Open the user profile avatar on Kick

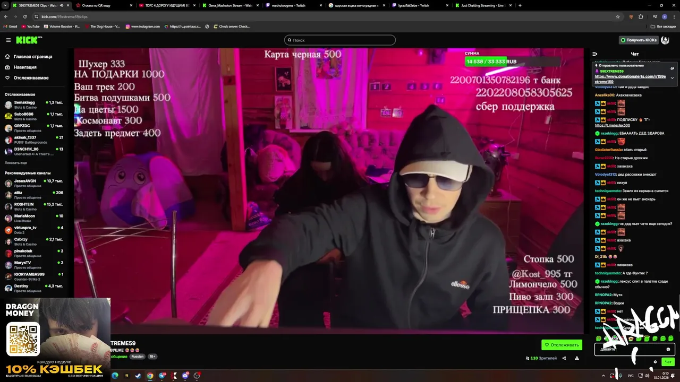(x=665, y=40)
